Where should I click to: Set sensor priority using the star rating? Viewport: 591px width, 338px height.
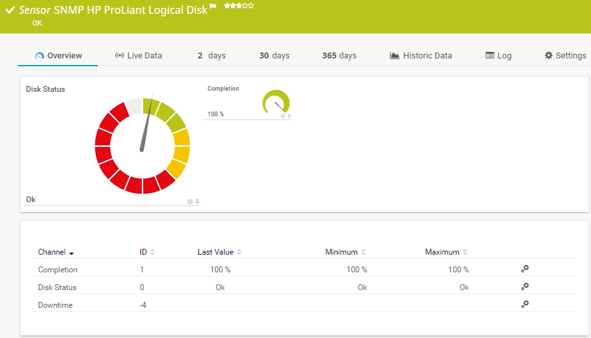(x=239, y=6)
